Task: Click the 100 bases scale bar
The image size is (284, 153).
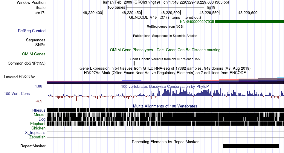Action: coord(165,7)
